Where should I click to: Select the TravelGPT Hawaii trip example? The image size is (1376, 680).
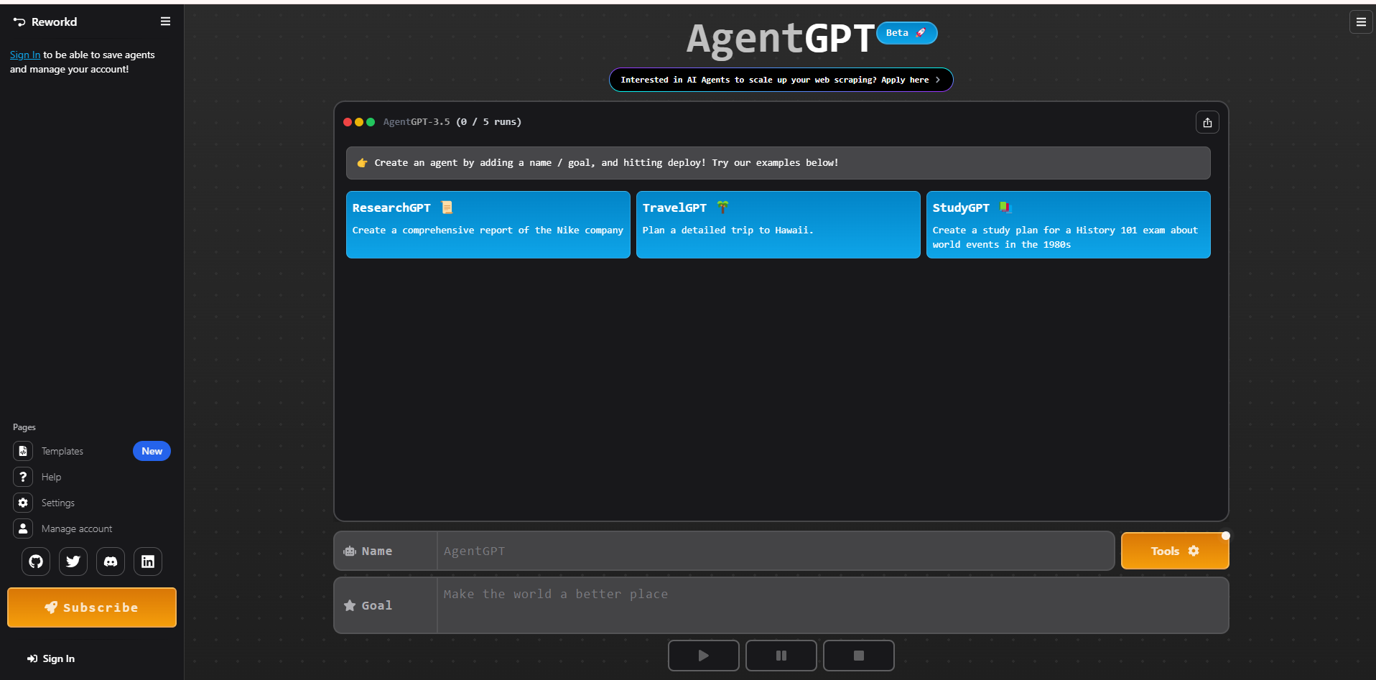tap(778, 224)
